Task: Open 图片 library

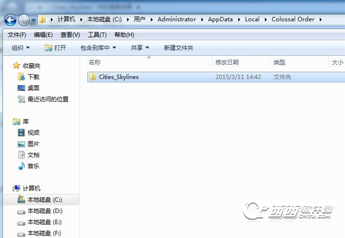Action: click(x=34, y=144)
